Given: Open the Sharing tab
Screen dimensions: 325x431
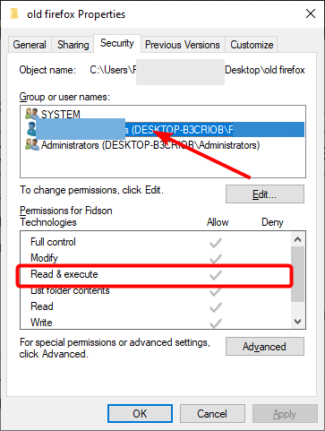Looking at the screenshot, I should 73,45.
